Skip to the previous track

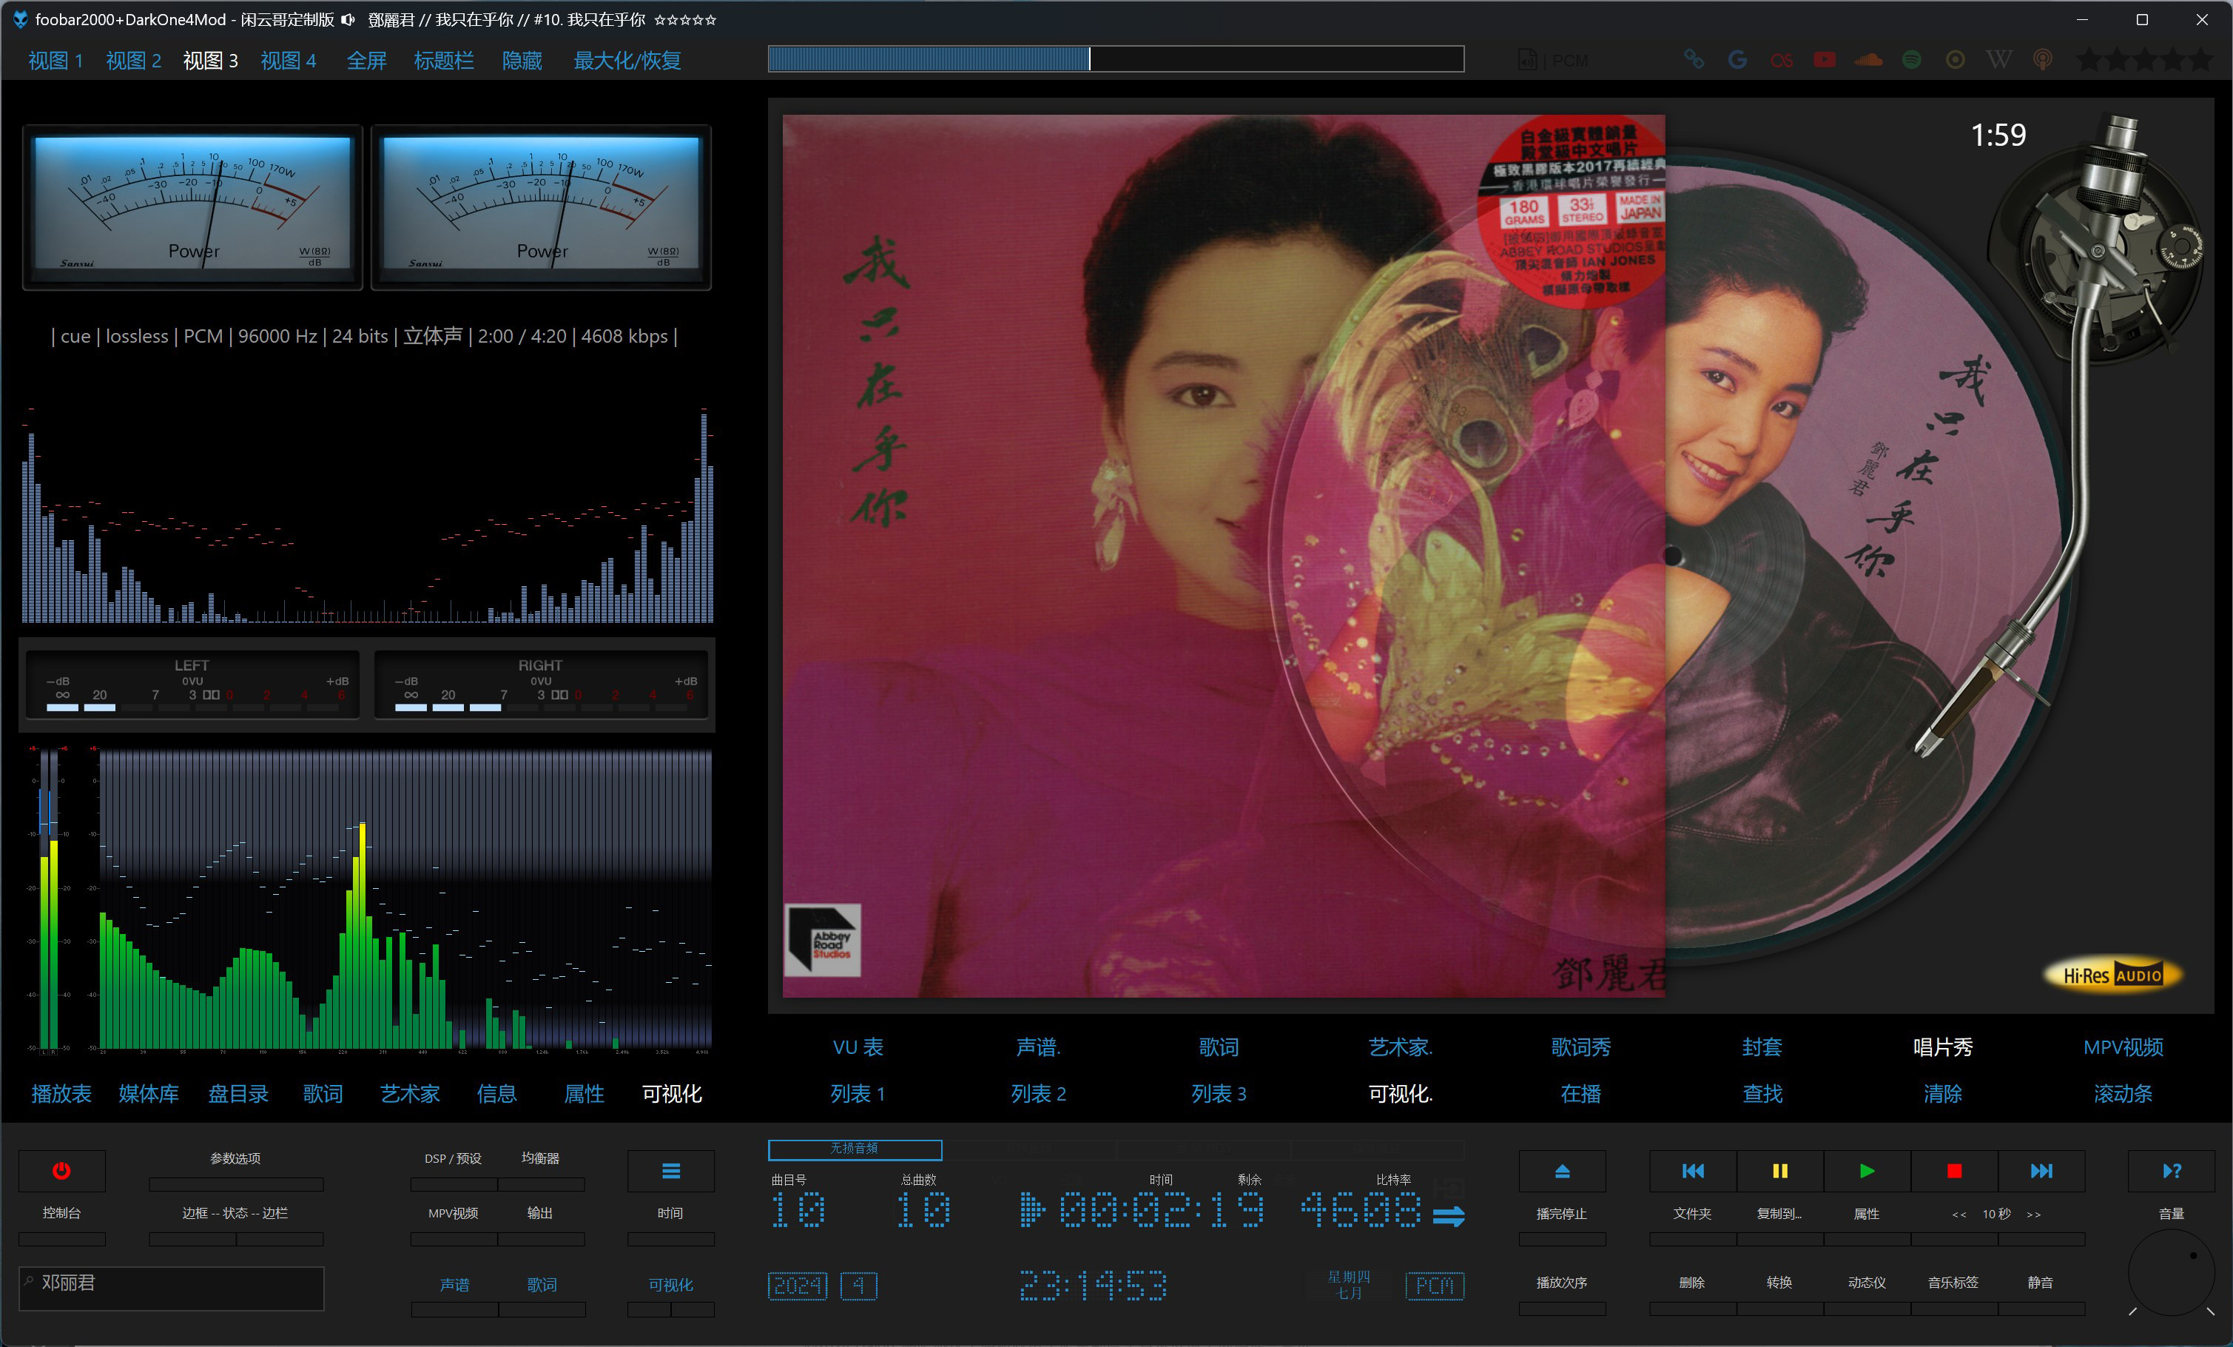1692,1170
